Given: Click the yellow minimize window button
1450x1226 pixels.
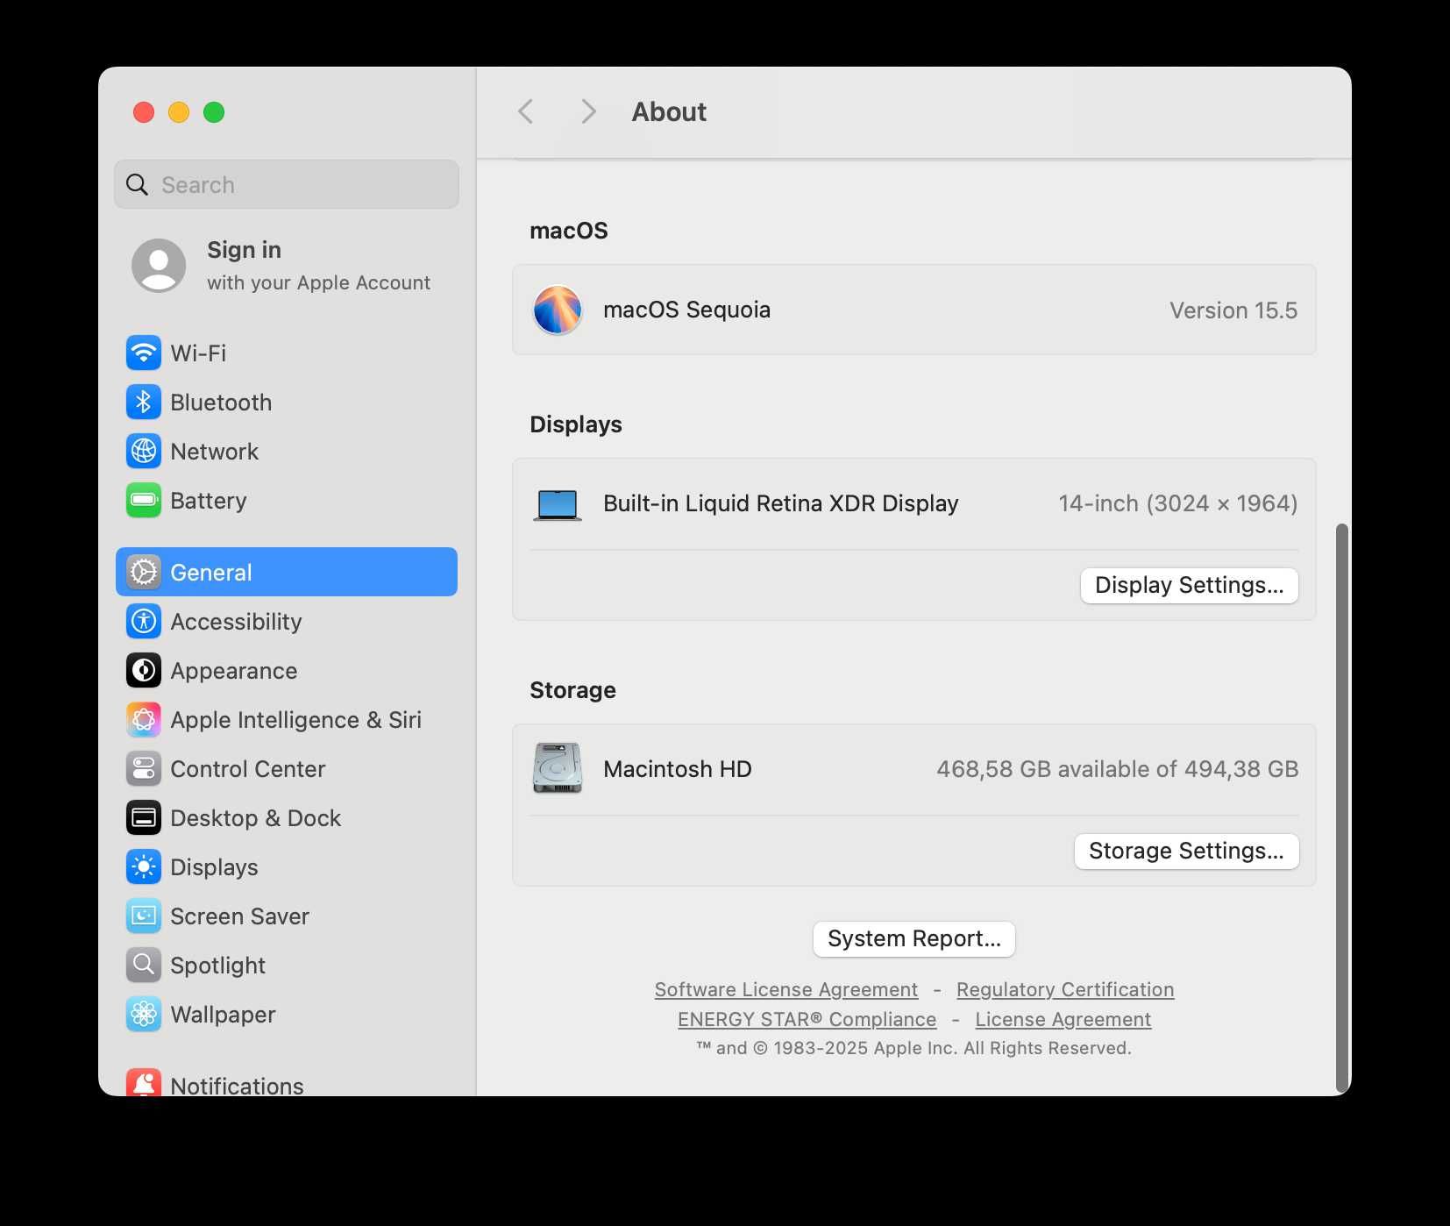Looking at the screenshot, I should pyautogui.click(x=179, y=112).
